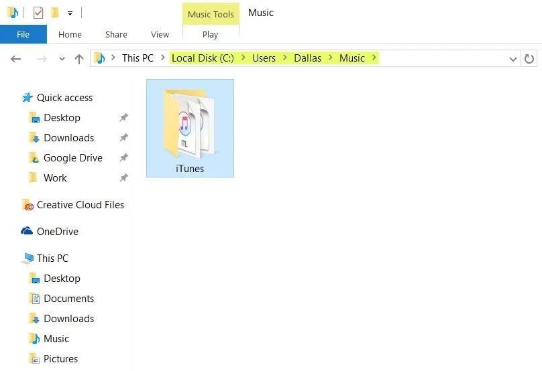Click the Downloads arrow icon under This PC
The image size is (542, 371).
[x=34, y=319]
